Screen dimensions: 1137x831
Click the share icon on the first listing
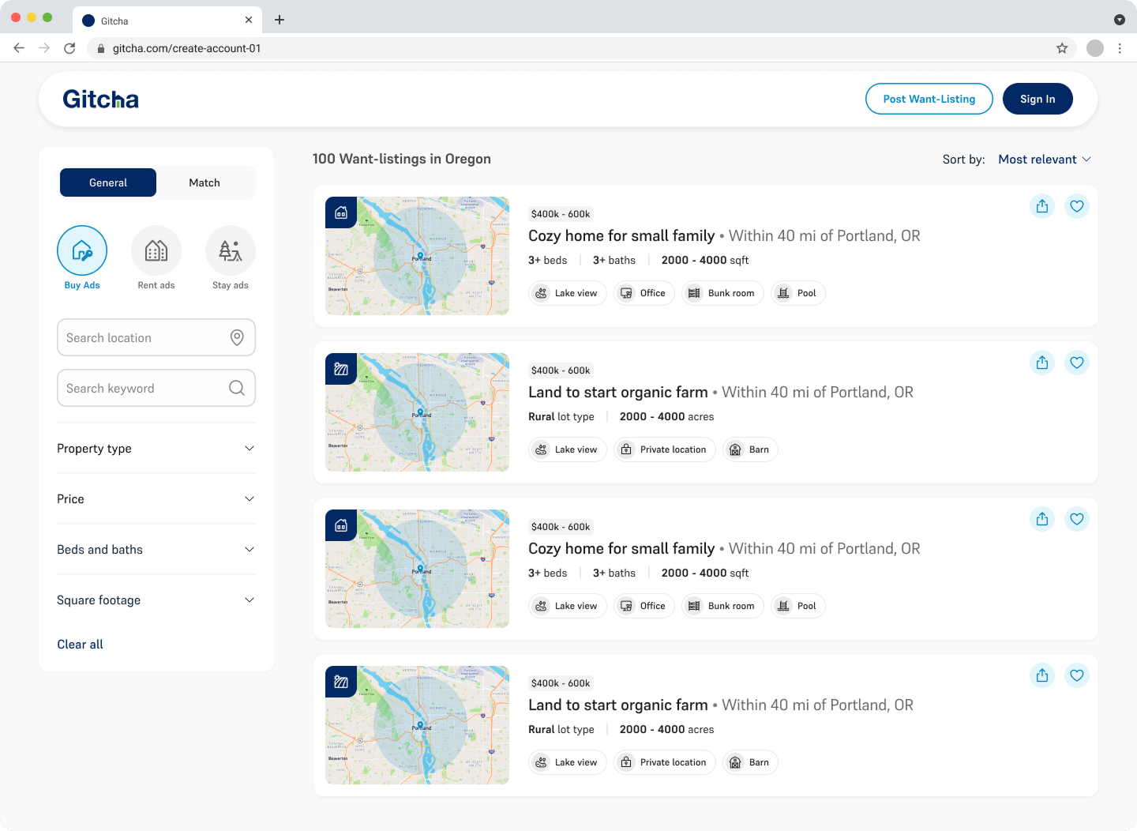click(x=1042, y=206)
